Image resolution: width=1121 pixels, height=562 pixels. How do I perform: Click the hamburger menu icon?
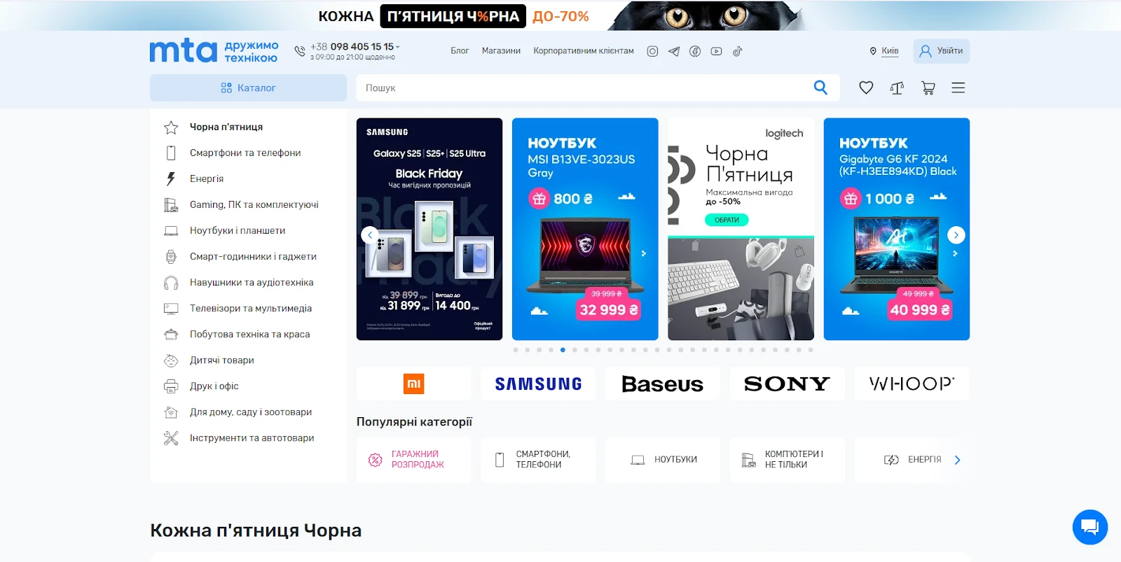[x=958, y=87]
